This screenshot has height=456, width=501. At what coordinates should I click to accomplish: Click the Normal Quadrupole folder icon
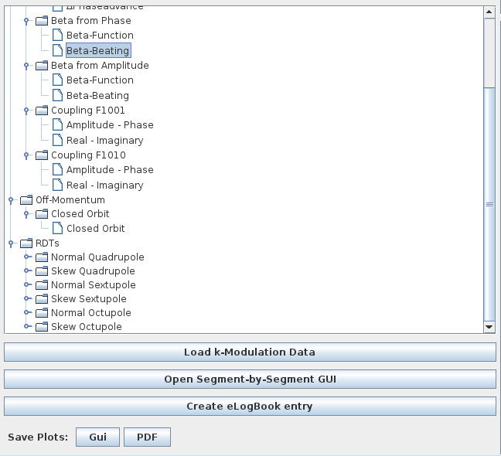pyautogui.click(x=42, y=257)
